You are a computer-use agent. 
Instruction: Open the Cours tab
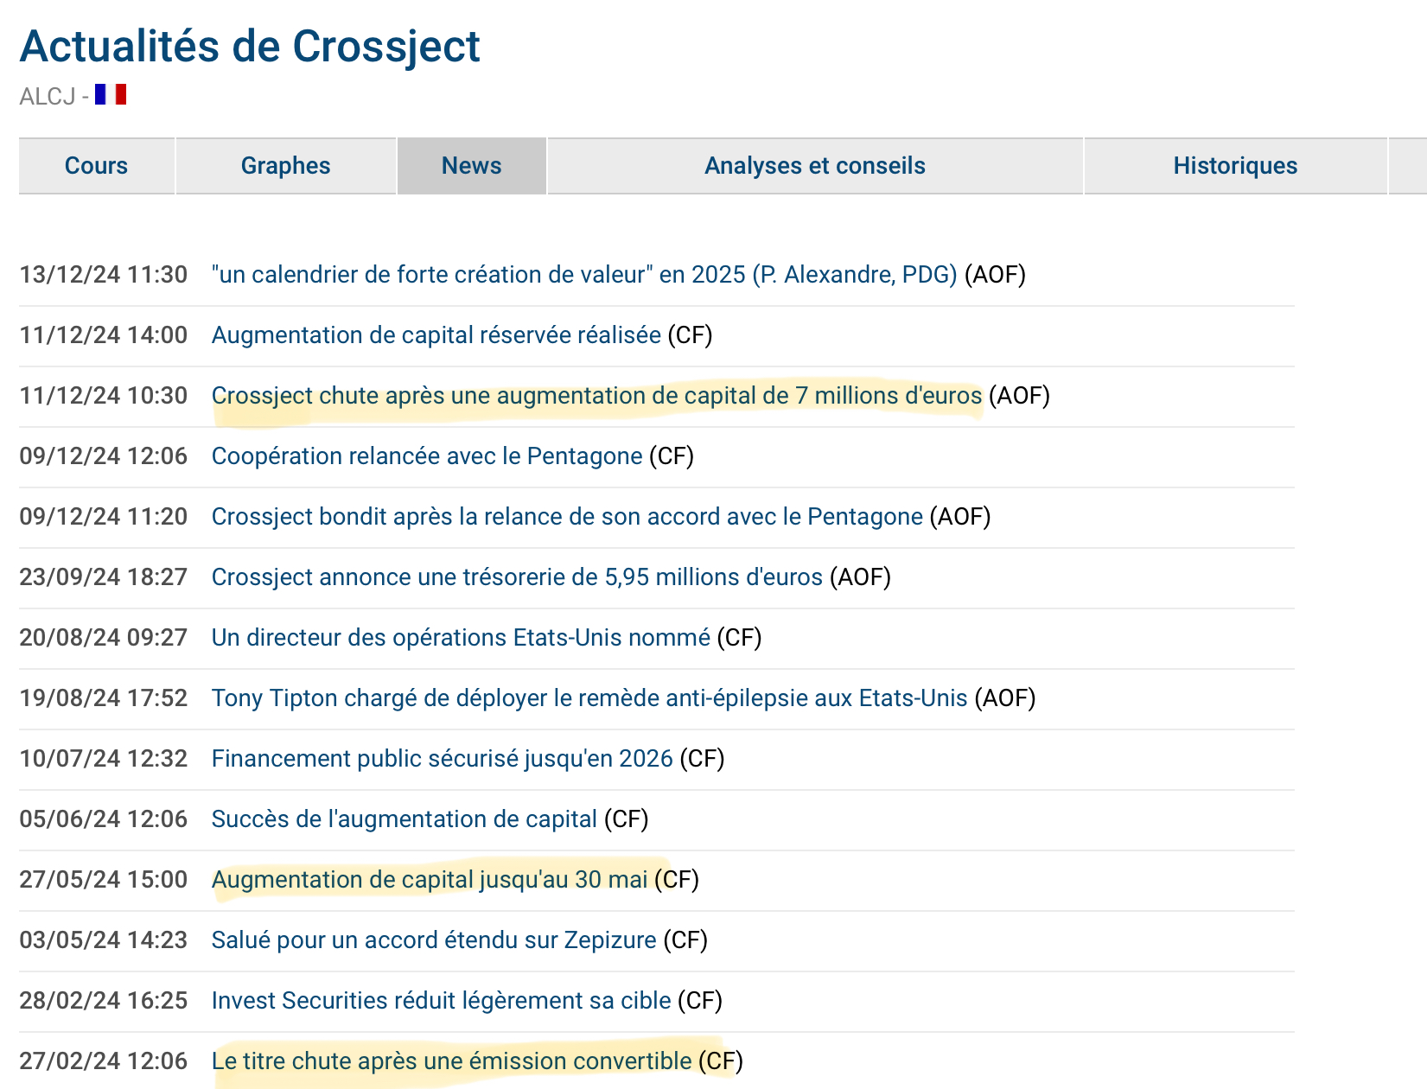96,166
